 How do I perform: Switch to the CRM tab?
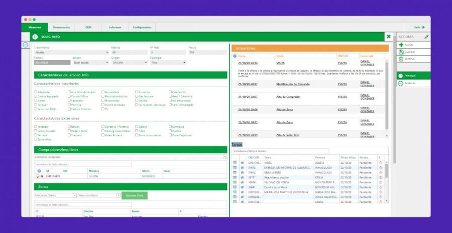tap(88, 27)
